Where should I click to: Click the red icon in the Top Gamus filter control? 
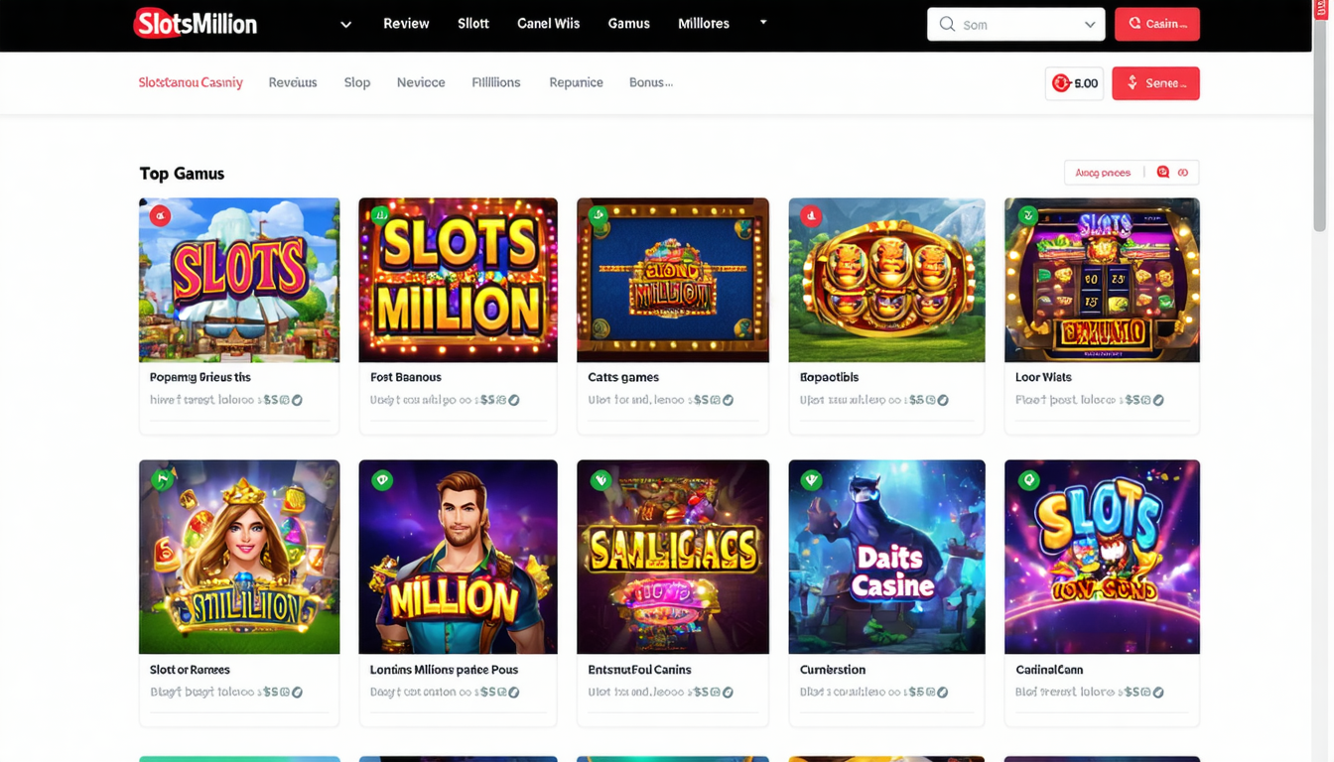[1163, 173]
